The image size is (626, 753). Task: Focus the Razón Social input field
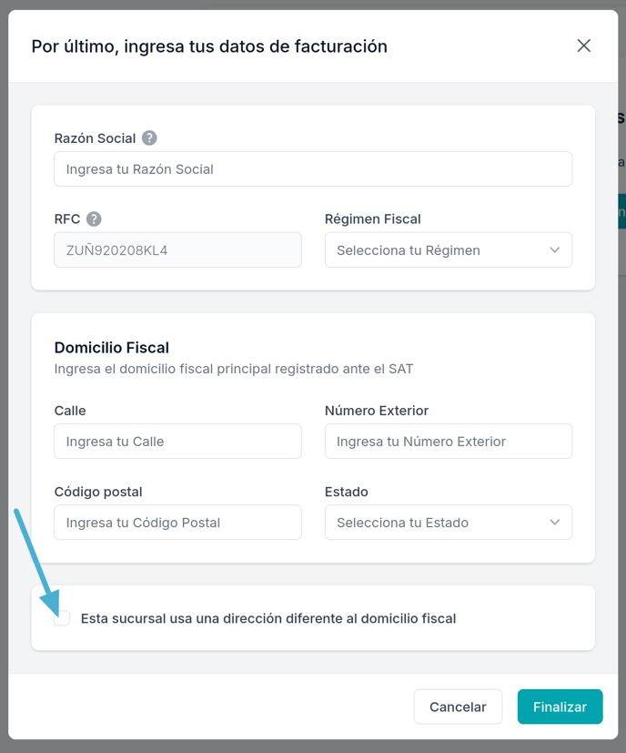313,169
